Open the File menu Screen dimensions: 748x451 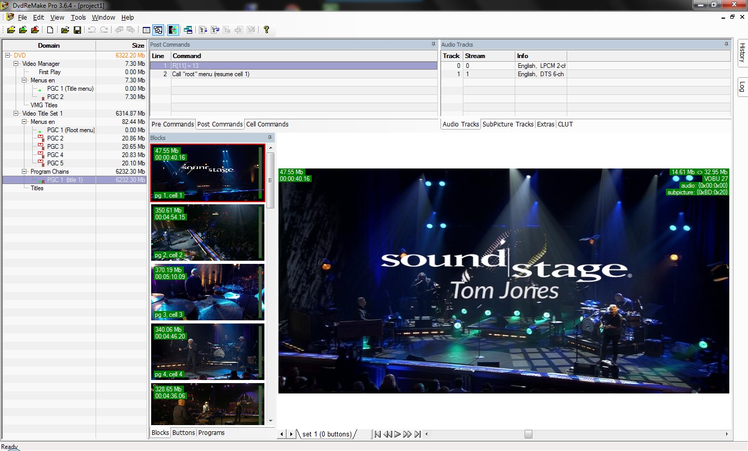pos(22,17)
